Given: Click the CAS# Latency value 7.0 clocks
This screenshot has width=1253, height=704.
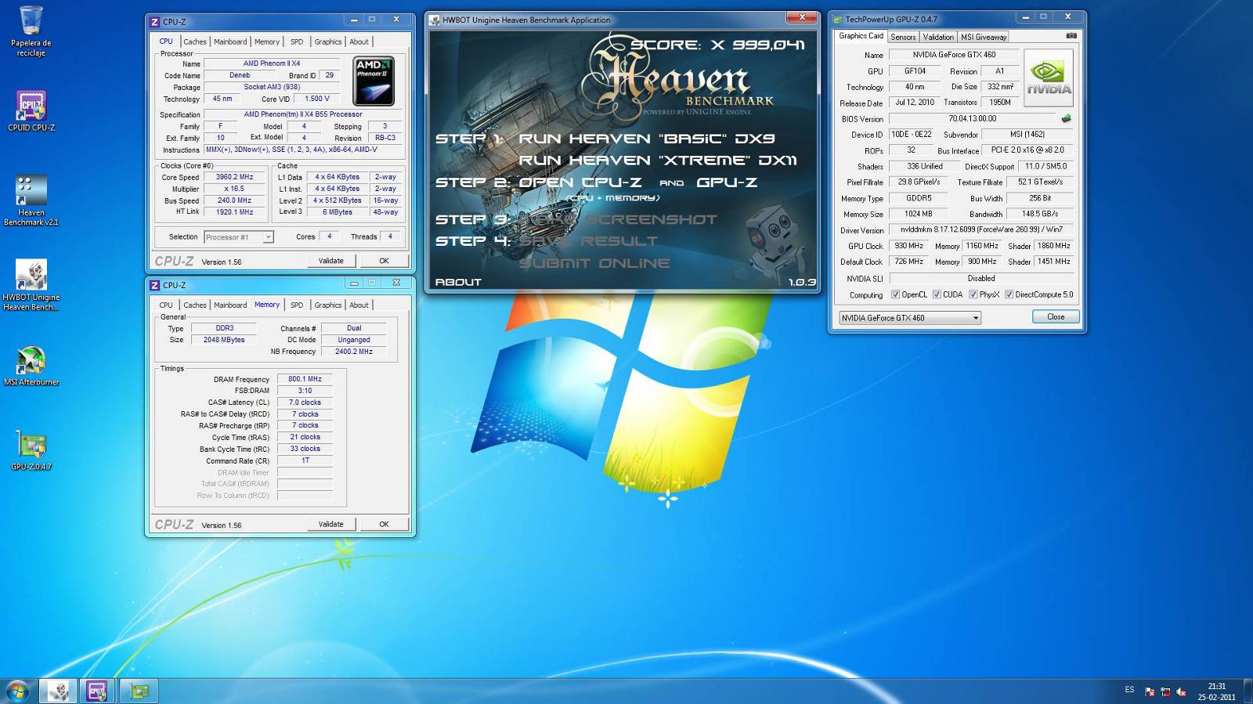Looking at the screenshot, I should click(x=305, y=403).
